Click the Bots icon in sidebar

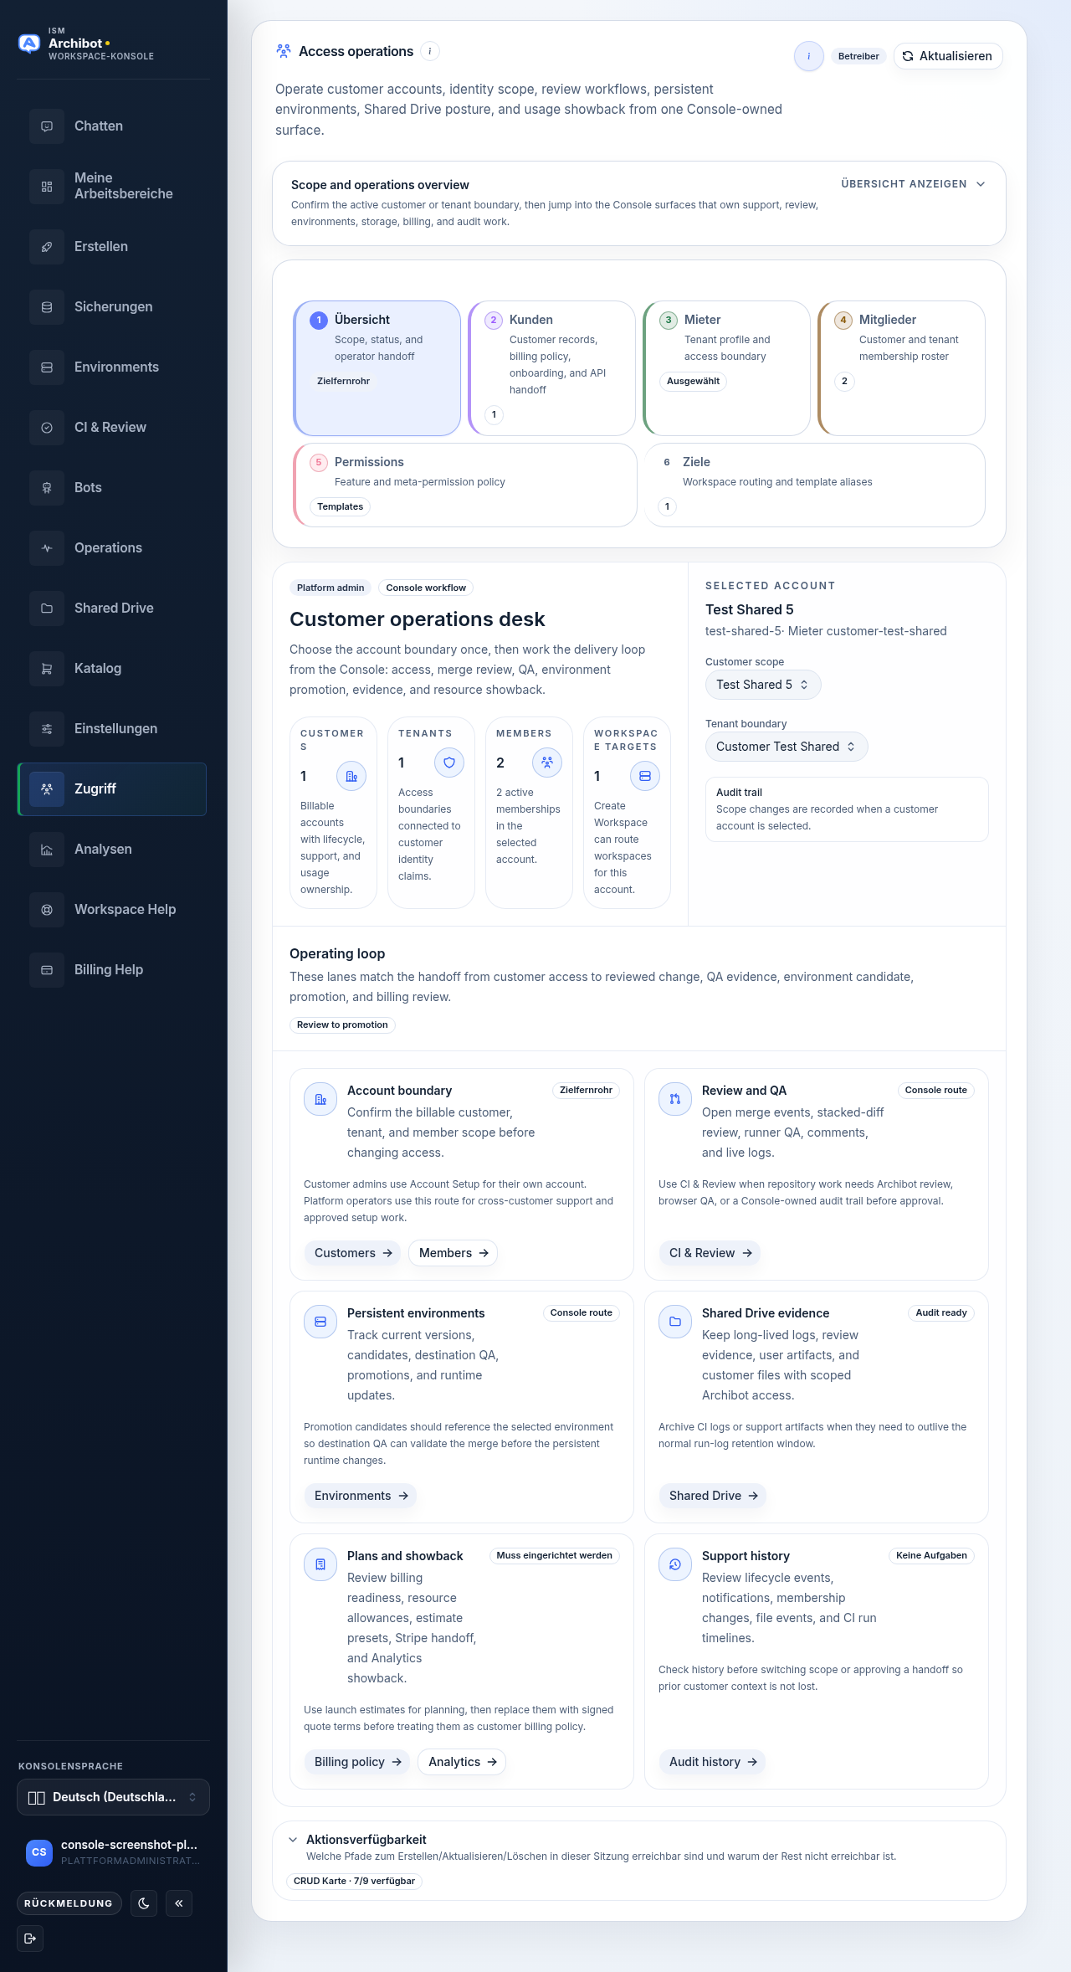47,488
